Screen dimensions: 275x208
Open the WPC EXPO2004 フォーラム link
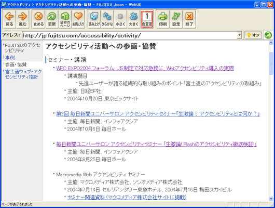(145, 68)
